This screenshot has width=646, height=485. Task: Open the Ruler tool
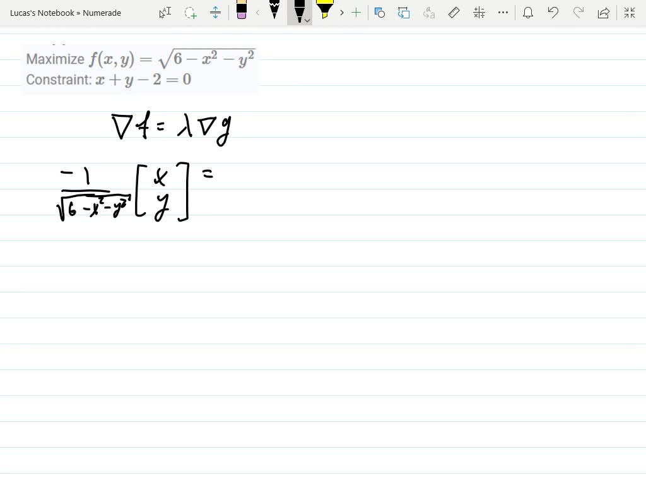tap(455, 13)
